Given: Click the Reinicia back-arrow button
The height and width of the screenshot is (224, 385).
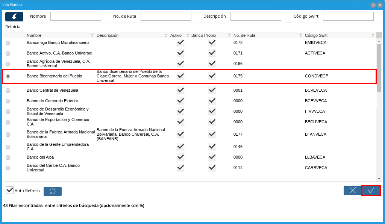Looking at the screenshot, I should coord(14,17).
